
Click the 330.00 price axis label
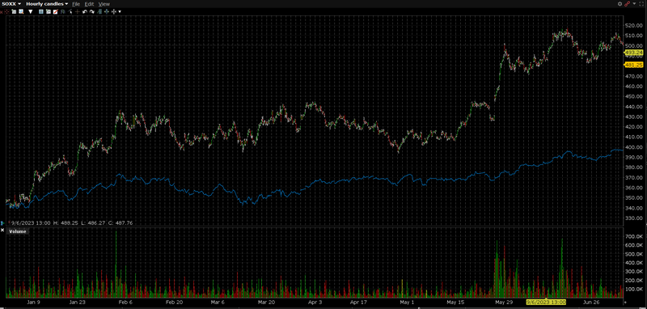point(635,218)
